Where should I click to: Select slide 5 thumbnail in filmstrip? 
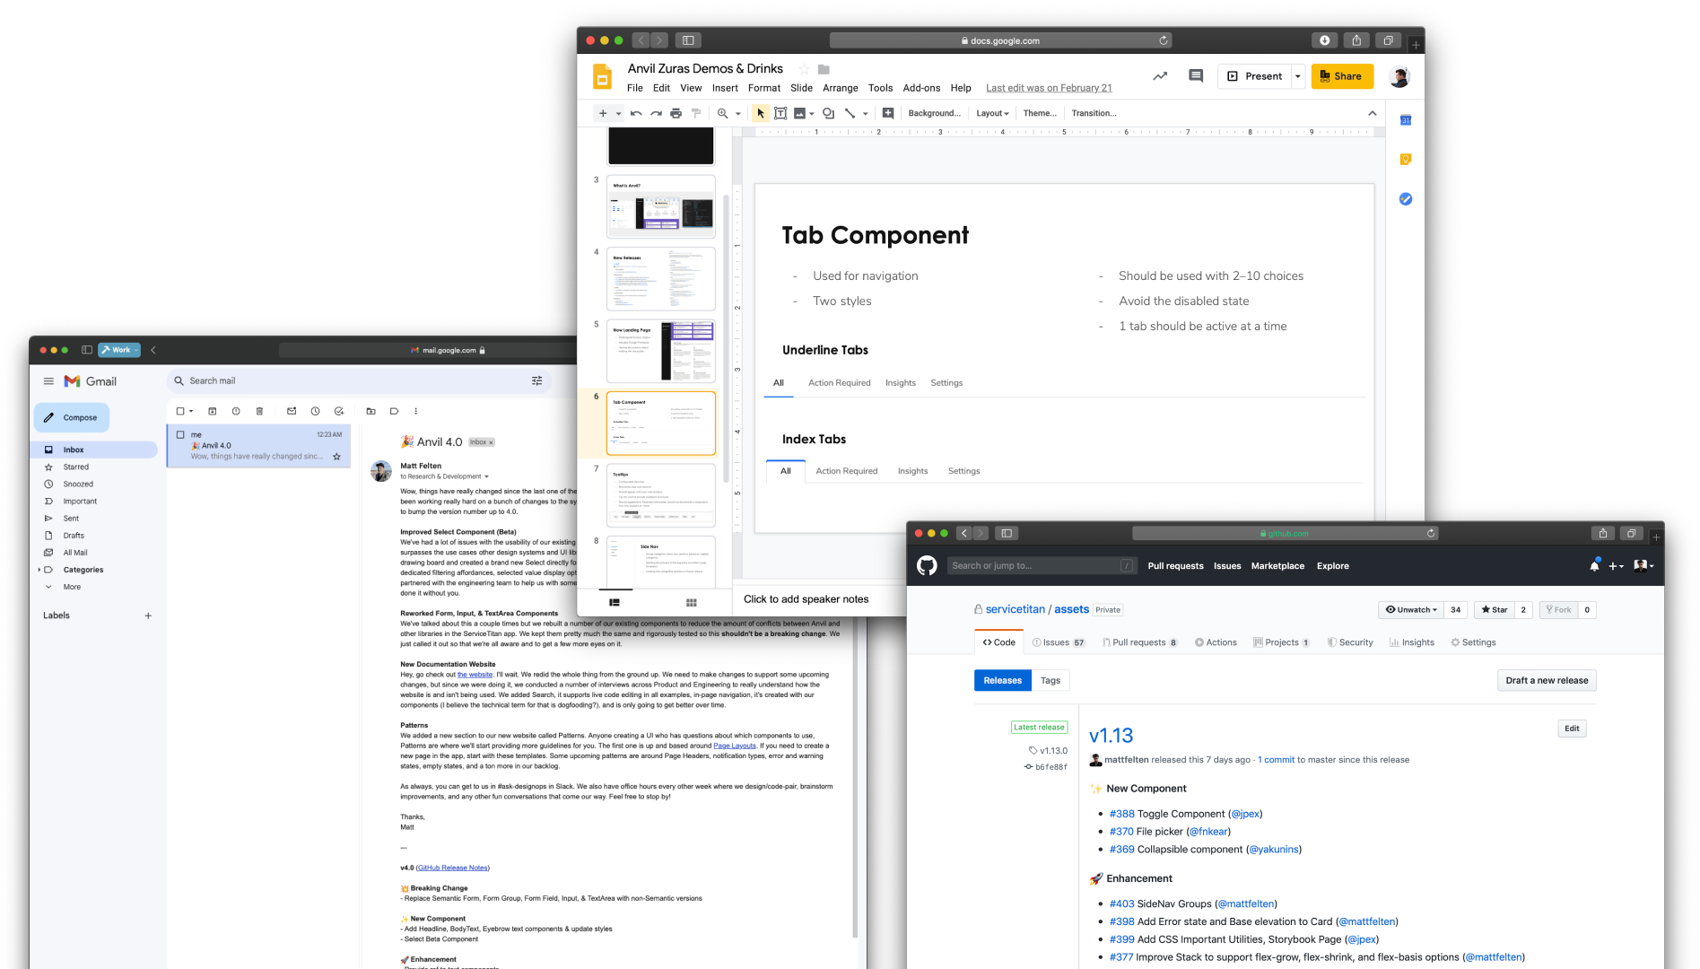[x=661, y=351]
